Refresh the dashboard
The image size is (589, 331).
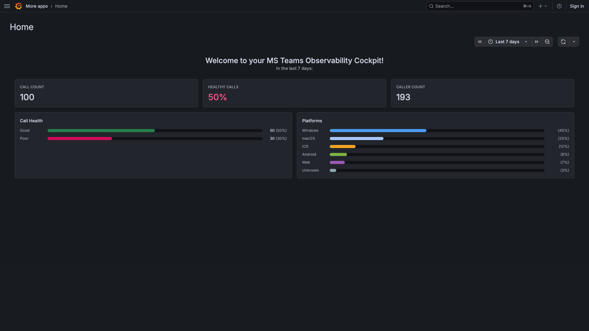point(563,42)
